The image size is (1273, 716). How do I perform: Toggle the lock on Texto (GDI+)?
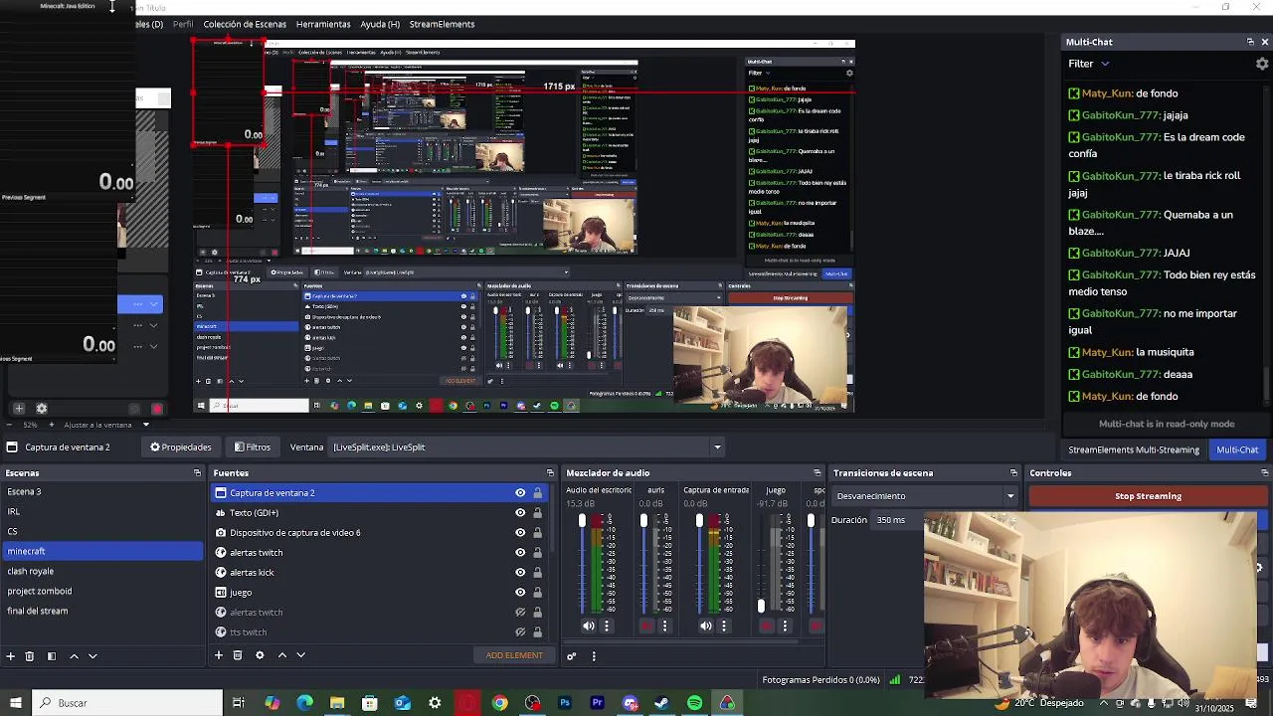538,513
